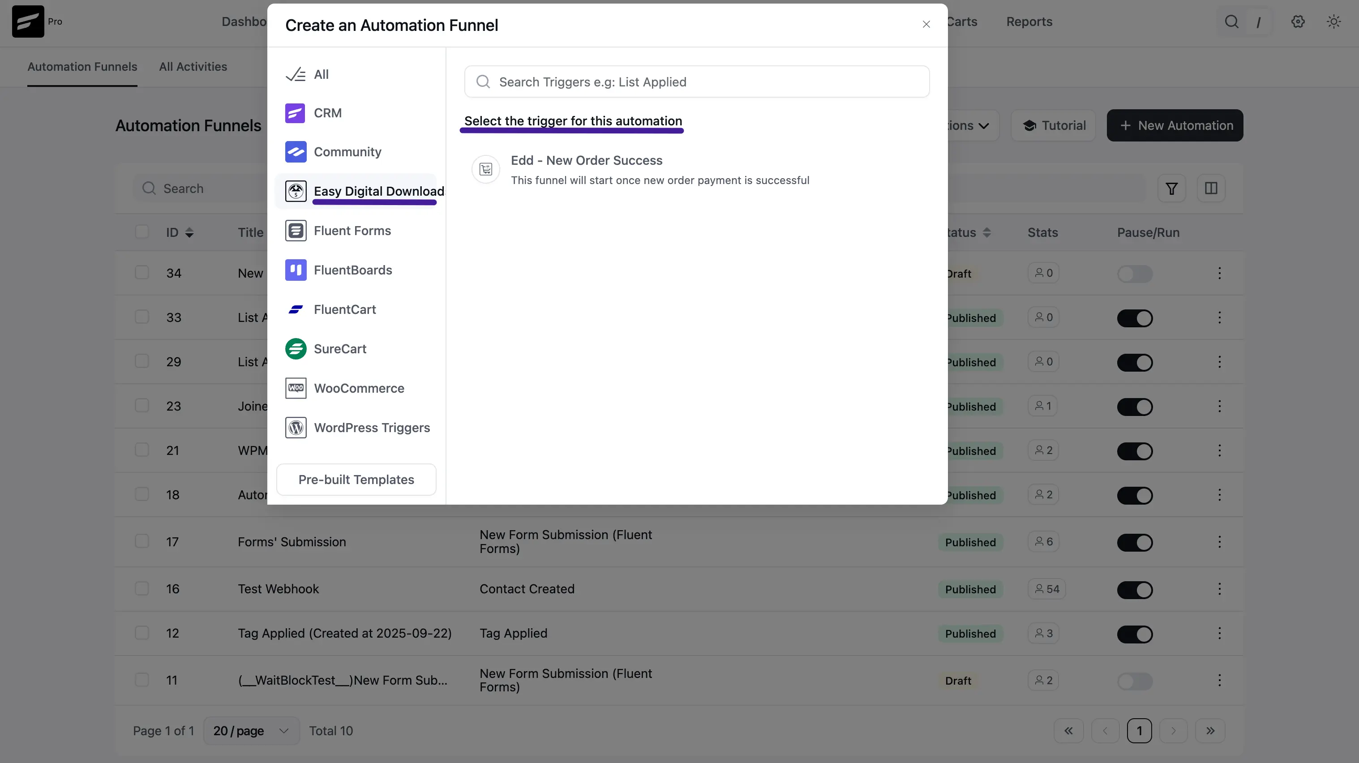The width and height of the screenshot is (1359, 763).
Task: Open row actions menu for automation 11
Action: point(1219,680)
